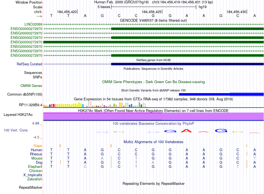Click the 5 bases scale bar
The width and height of the screenshot is (264, 194).
[154, 7]
